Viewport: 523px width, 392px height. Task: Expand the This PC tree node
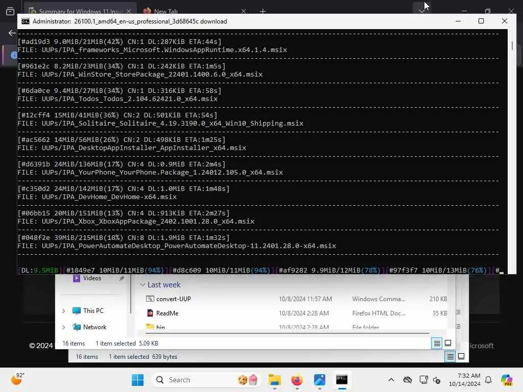pyautogui.click(x=63, y=311)
